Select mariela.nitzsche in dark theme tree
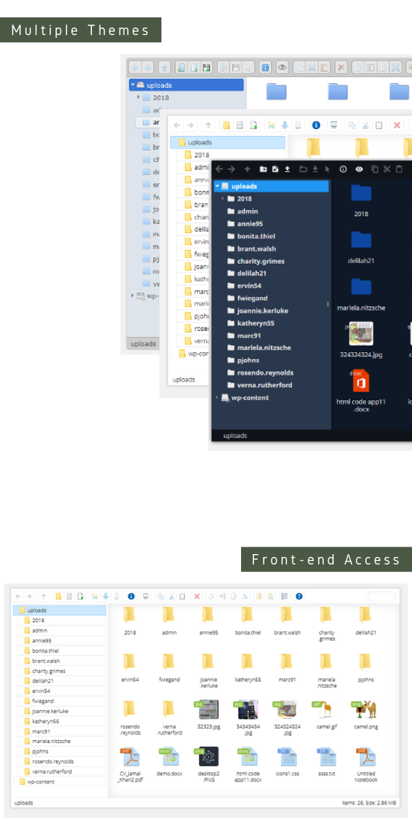Image resolution: width=412 pixels, height=824 pixels. point(264,348)
